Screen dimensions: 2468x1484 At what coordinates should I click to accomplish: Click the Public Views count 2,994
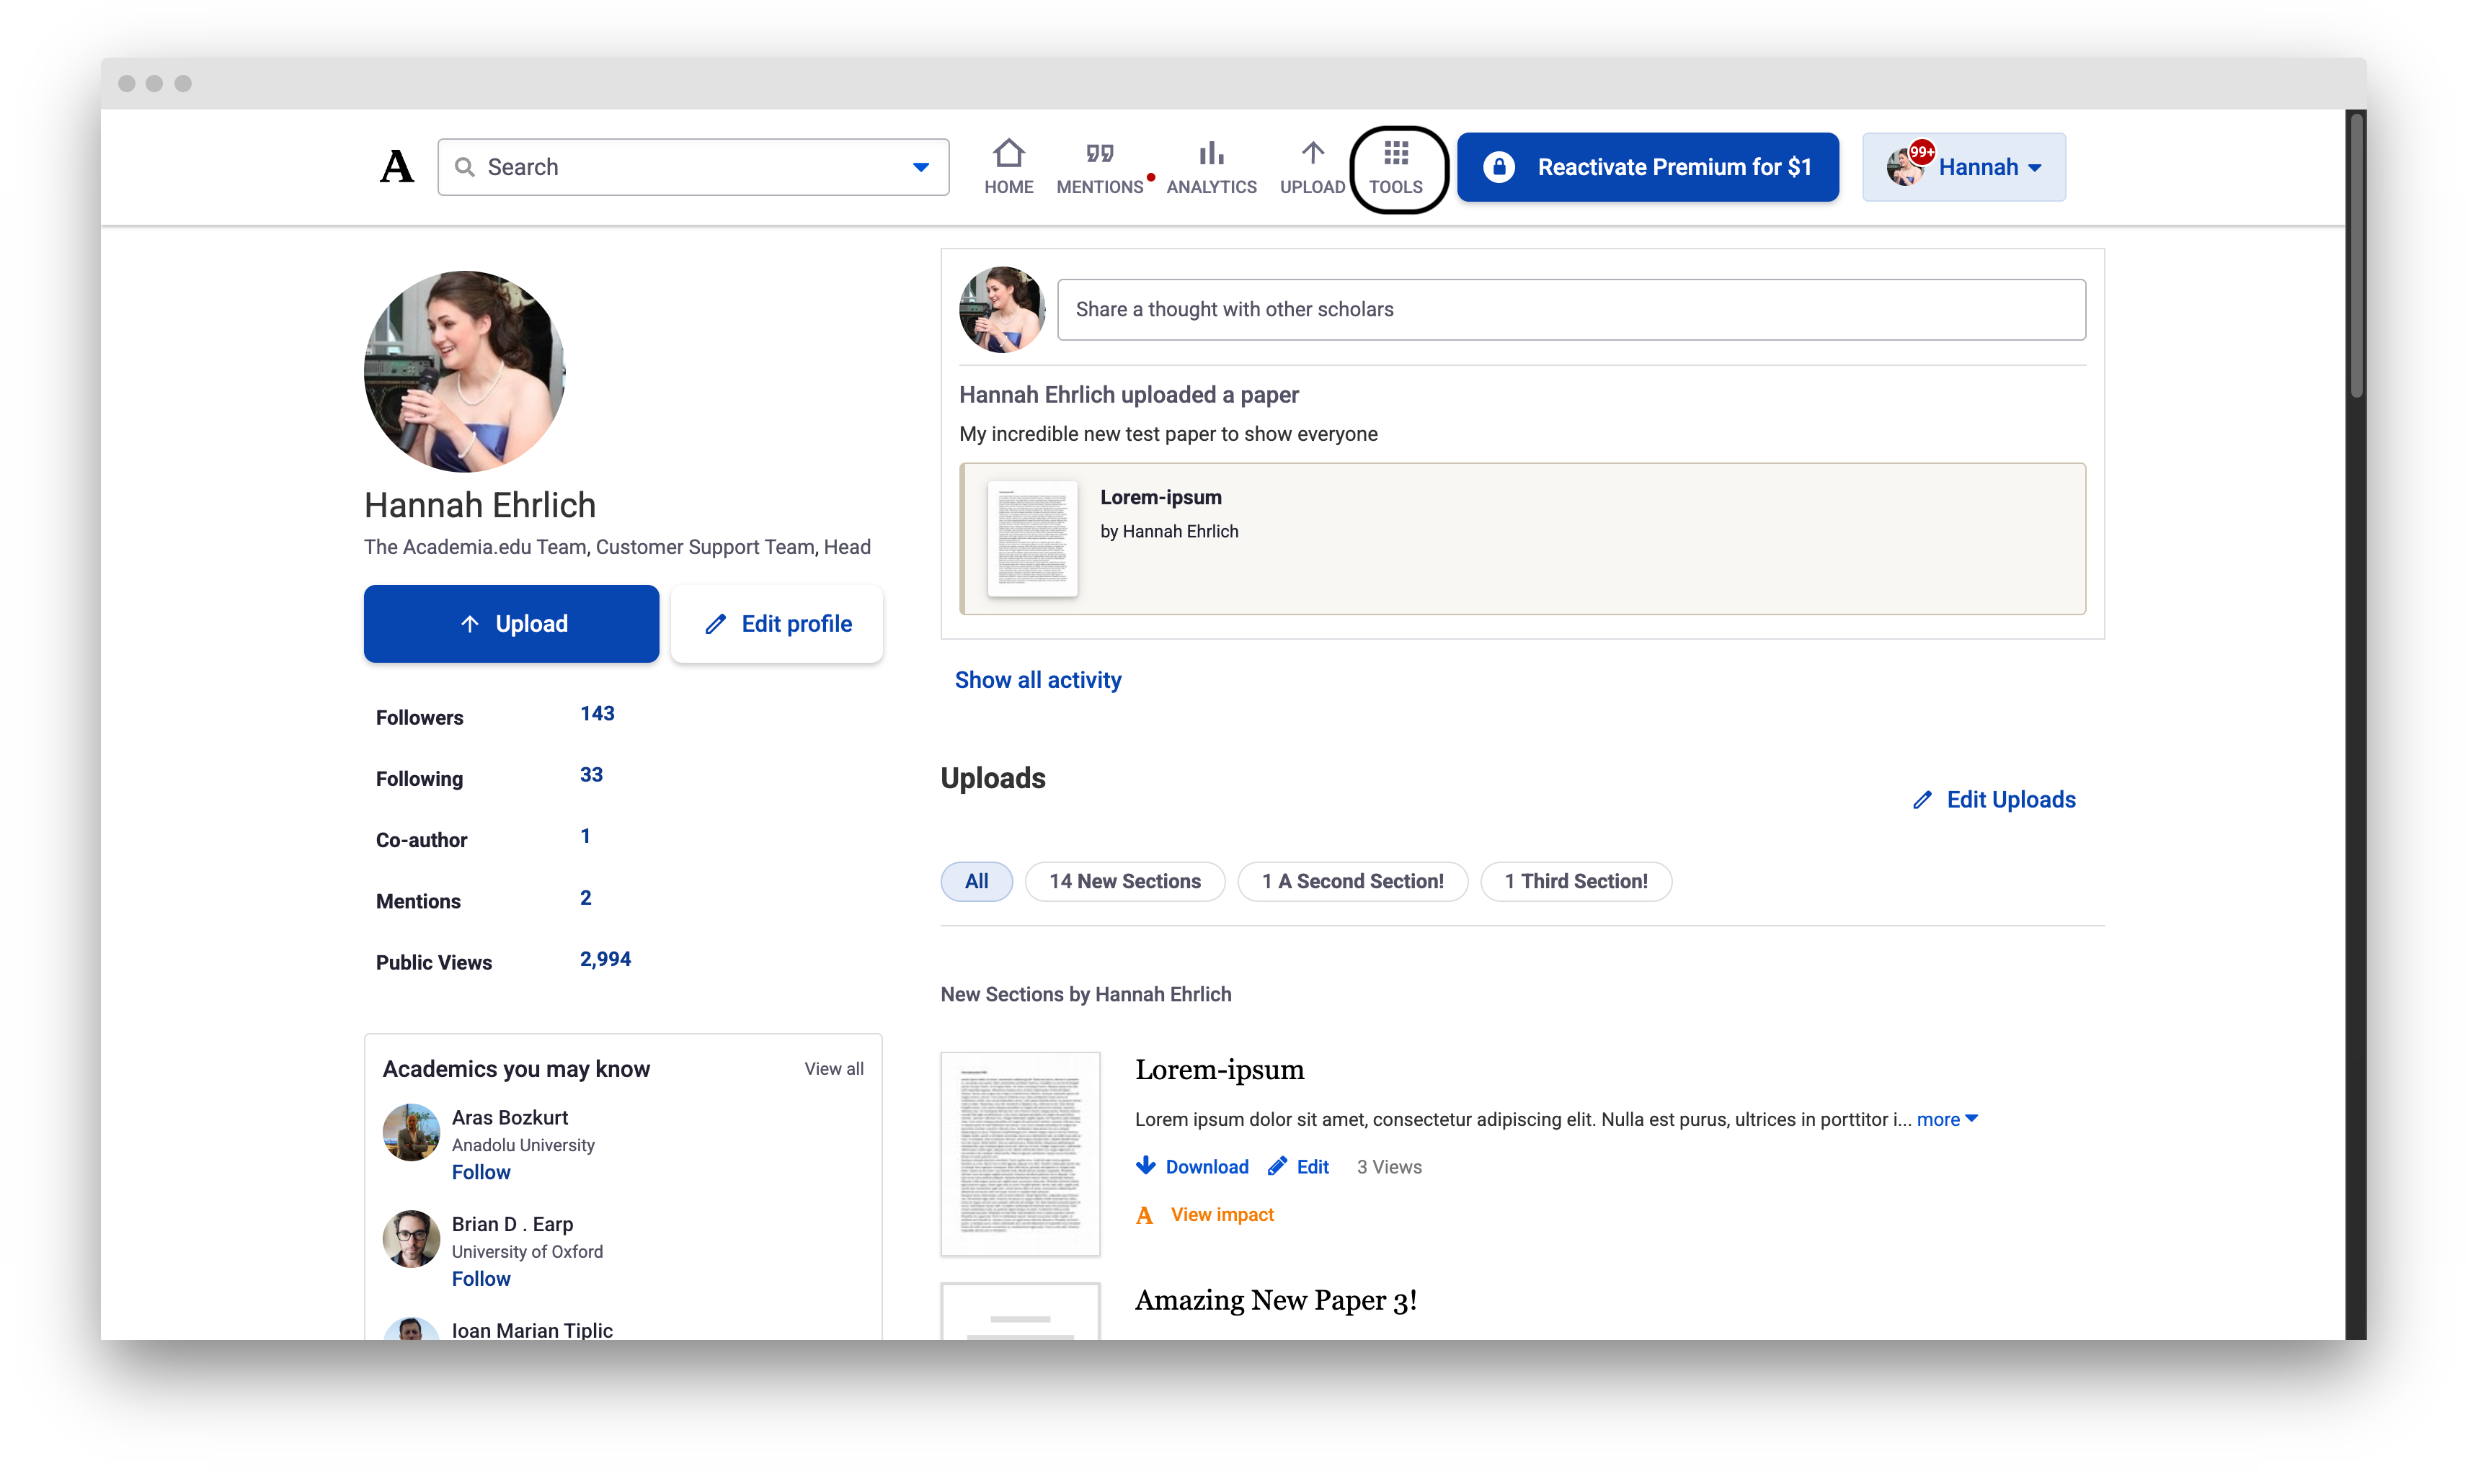[605, 959]
